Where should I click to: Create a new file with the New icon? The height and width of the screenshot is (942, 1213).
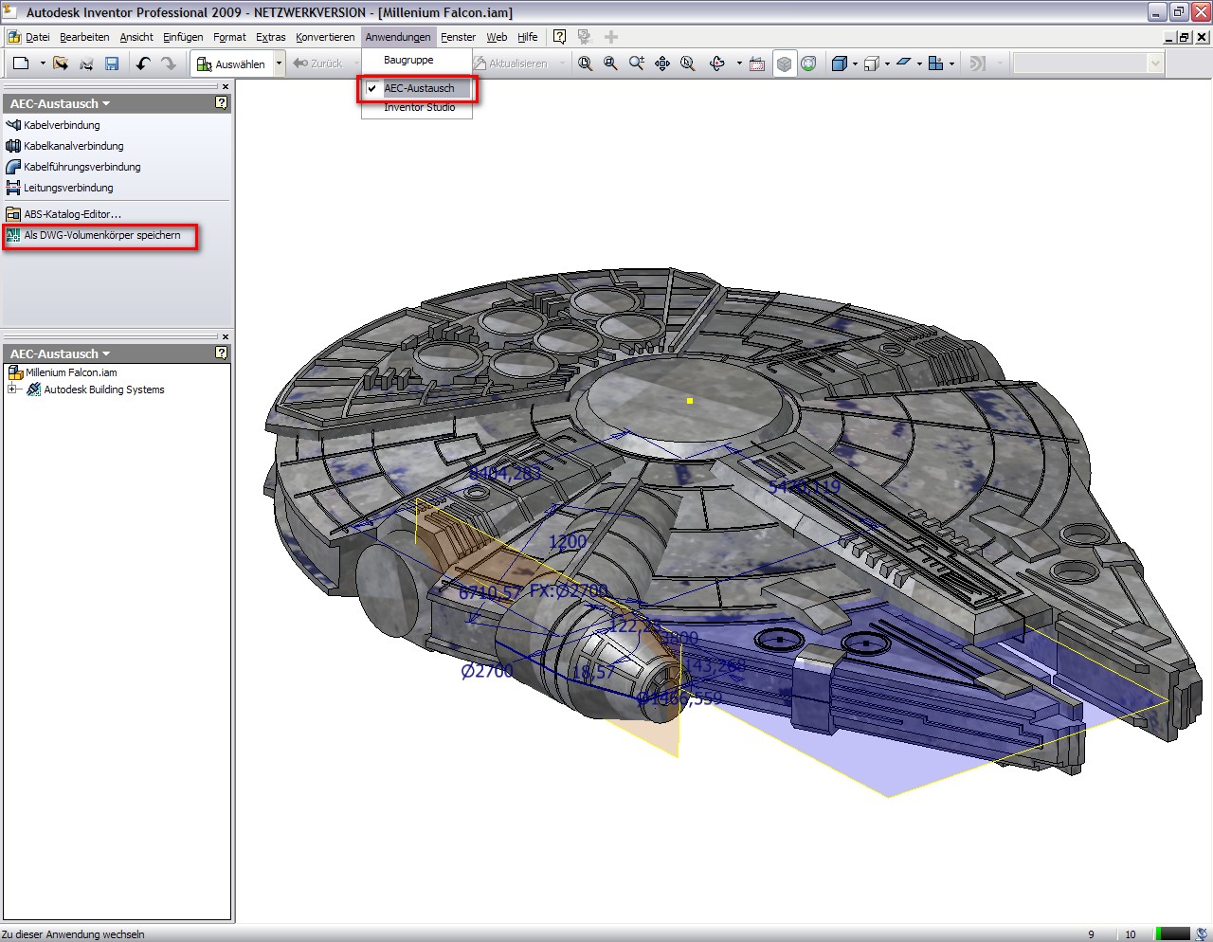pos(21,63)
